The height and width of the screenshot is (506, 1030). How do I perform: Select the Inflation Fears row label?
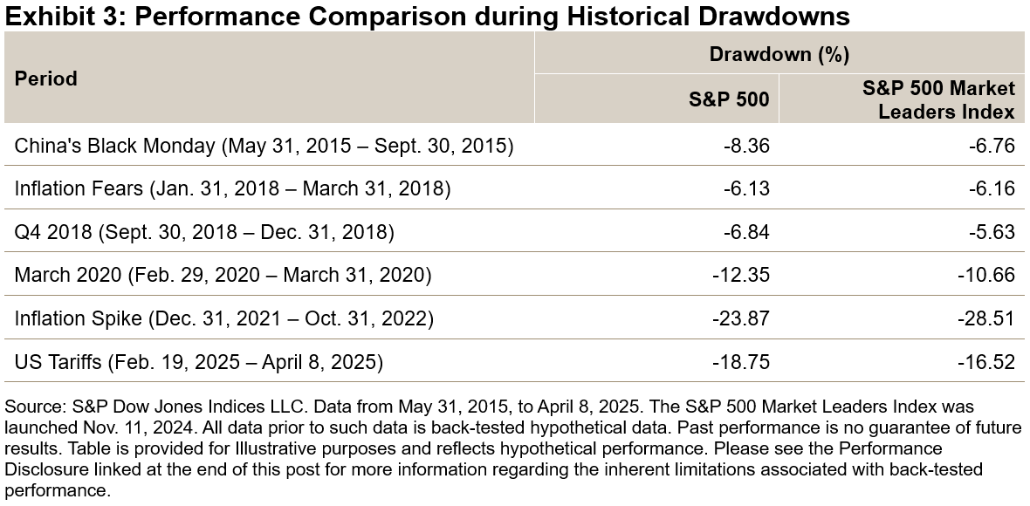point(232,188)
